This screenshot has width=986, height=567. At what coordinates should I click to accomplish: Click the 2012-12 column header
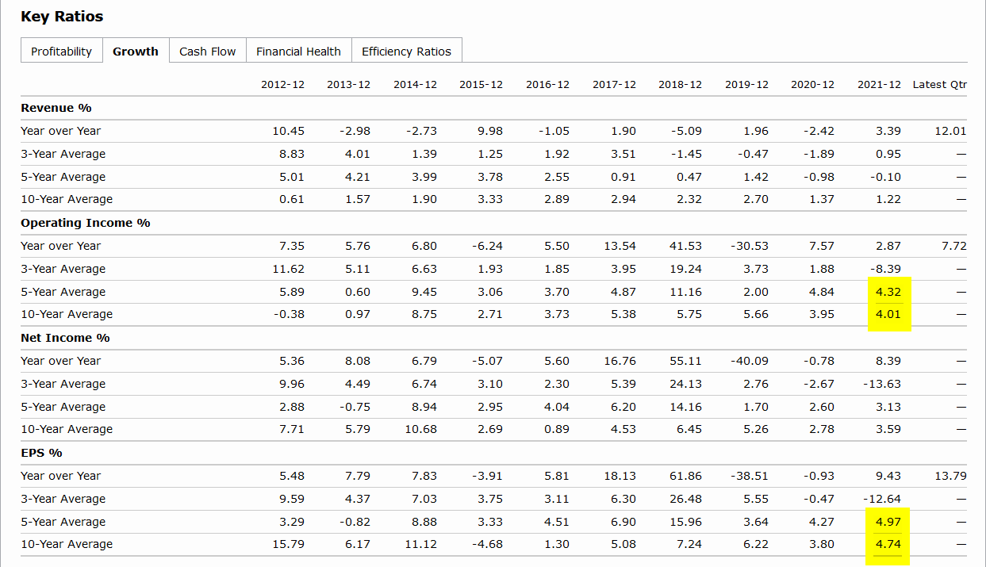282,85
